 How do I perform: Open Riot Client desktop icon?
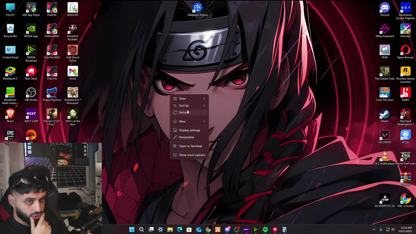pos(31,73)
